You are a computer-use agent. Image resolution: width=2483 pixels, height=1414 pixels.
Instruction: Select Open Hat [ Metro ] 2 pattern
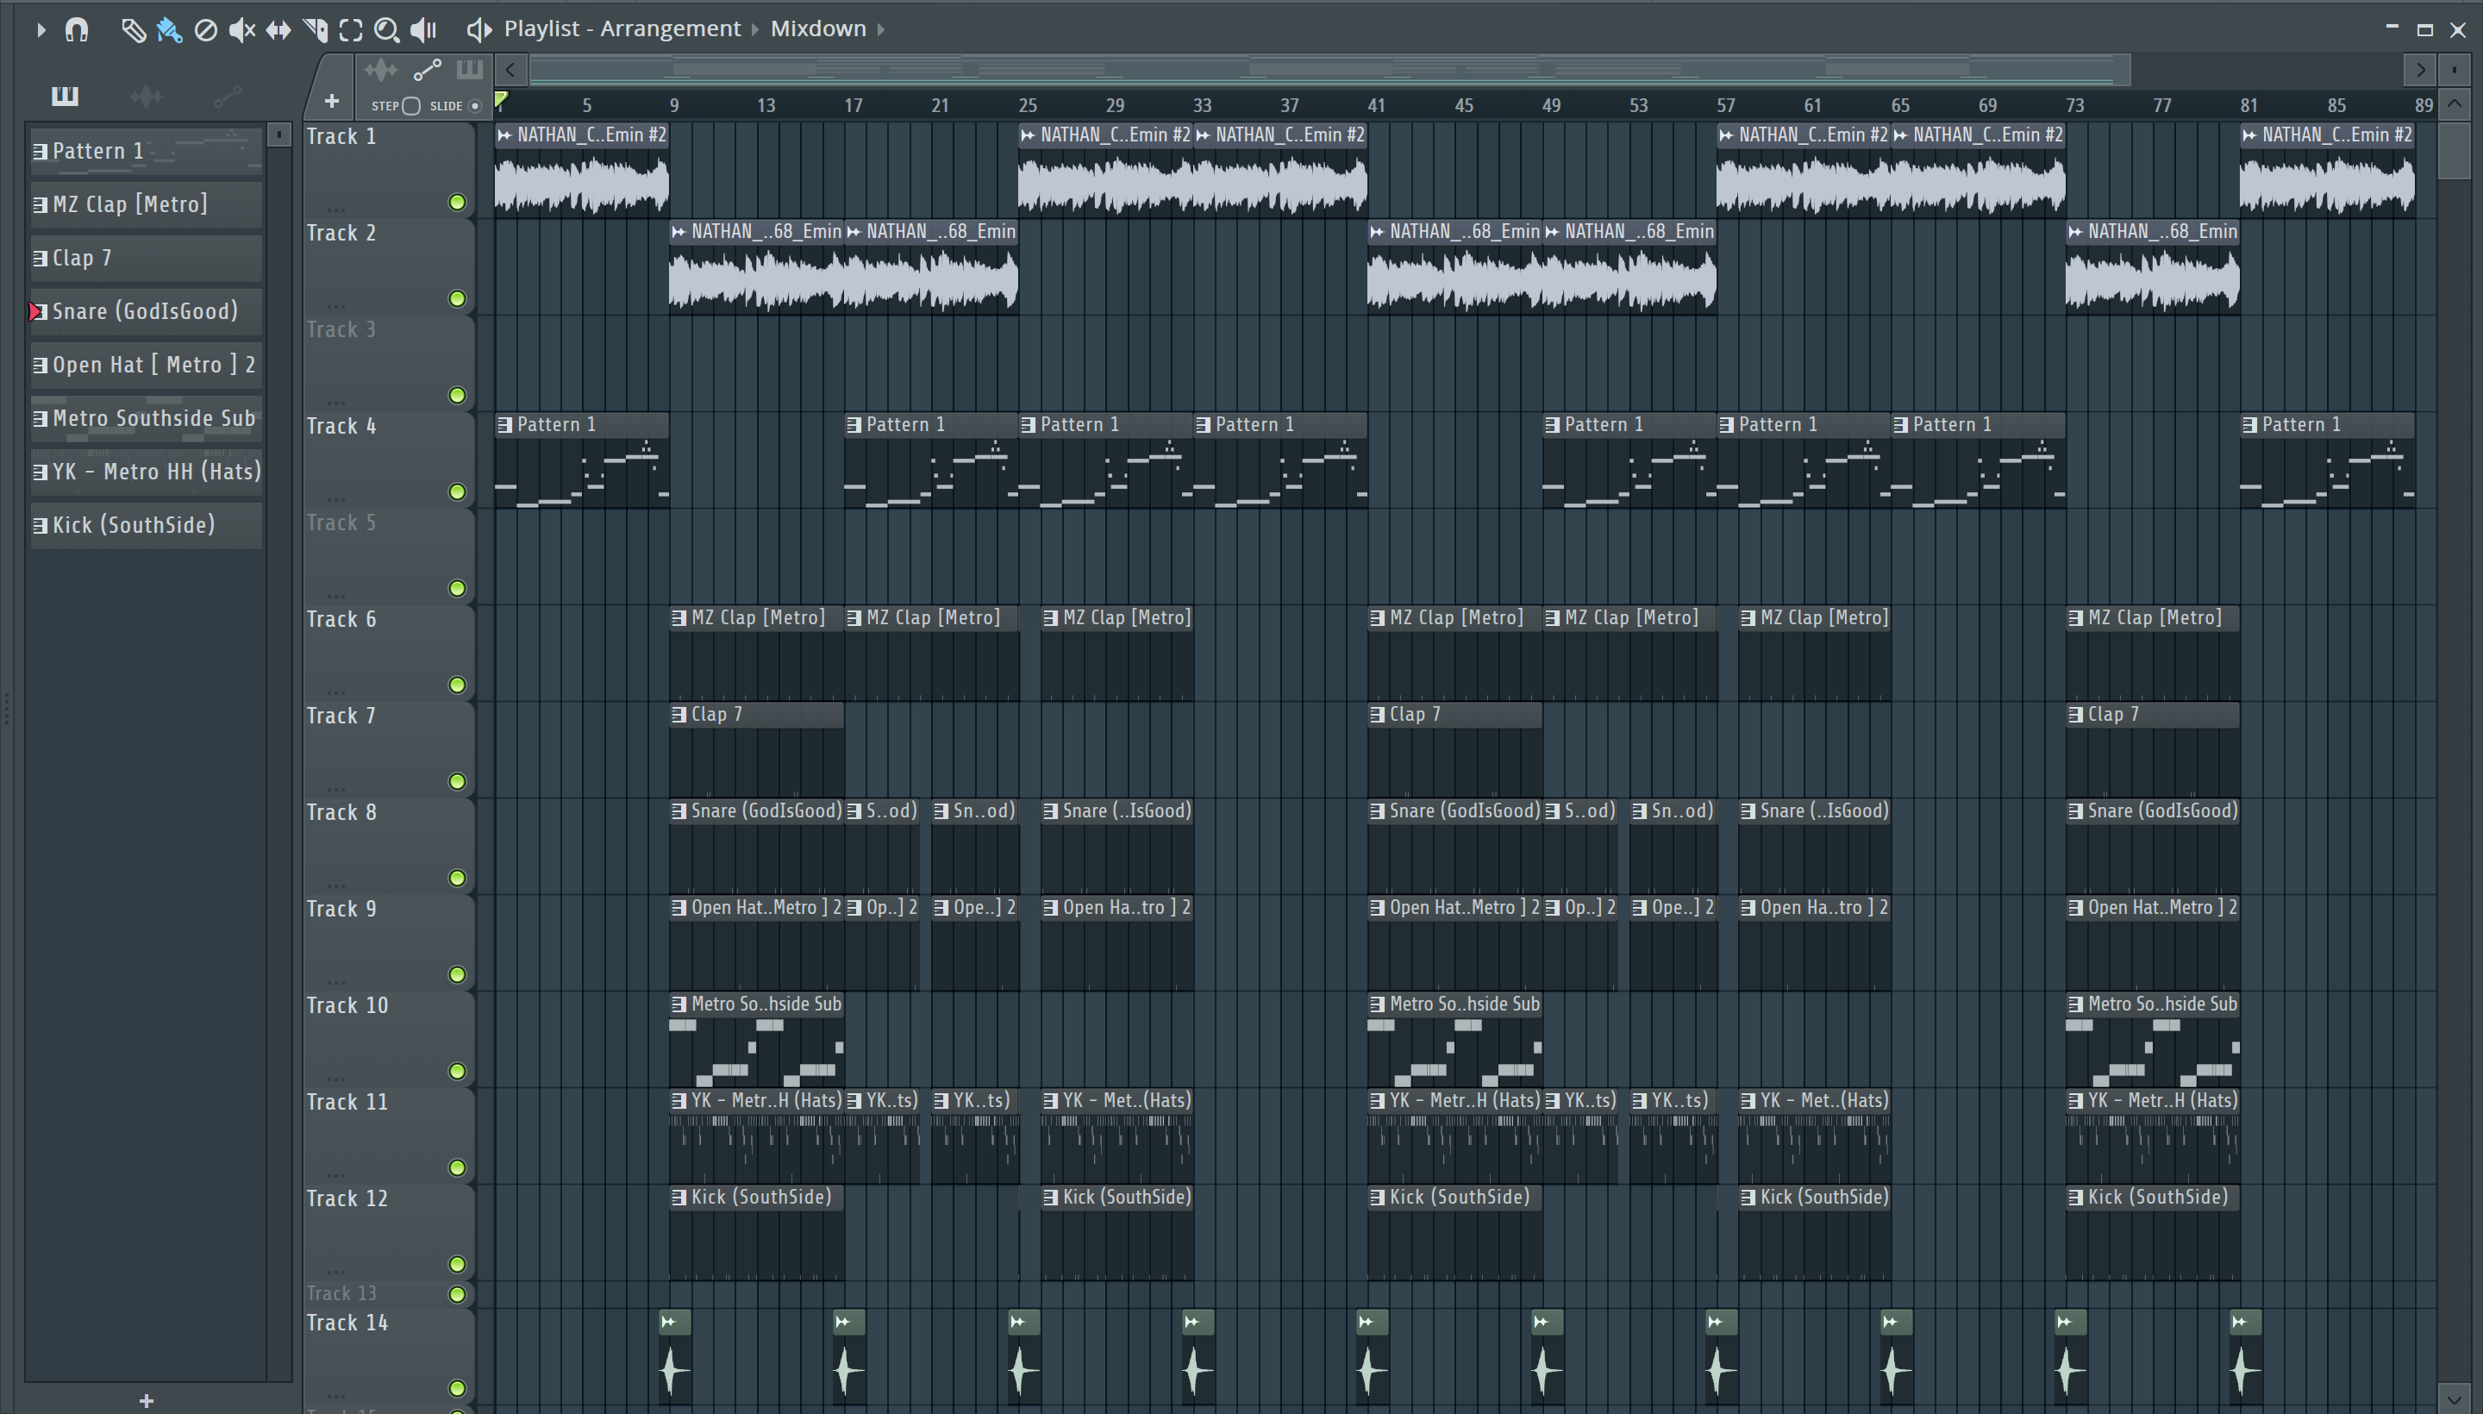[x=147, y=366]
